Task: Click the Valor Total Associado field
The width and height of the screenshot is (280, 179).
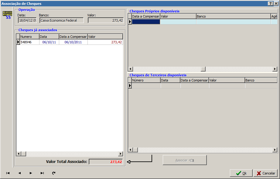Action: tap(106, 162)
